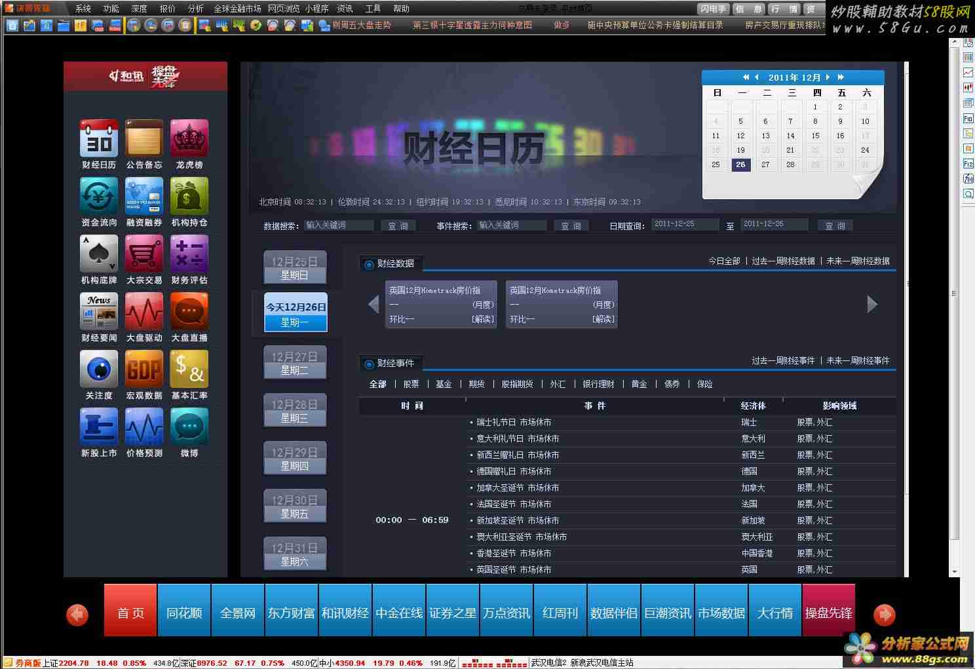Click the first toolbar icon under the menu
The image size is (975, 669).
click(12, 26)
